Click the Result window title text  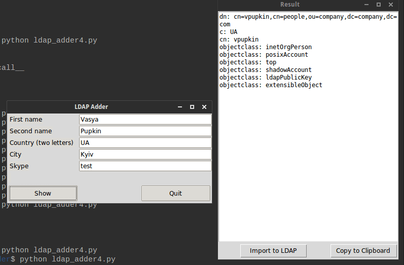point(290,5)
